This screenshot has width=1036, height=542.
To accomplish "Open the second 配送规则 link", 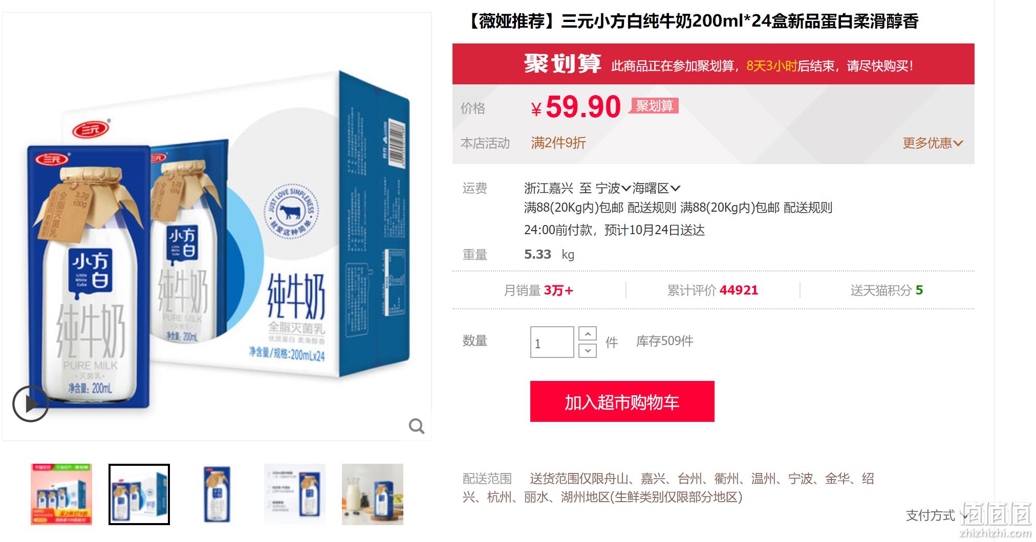I will point(808,208).
